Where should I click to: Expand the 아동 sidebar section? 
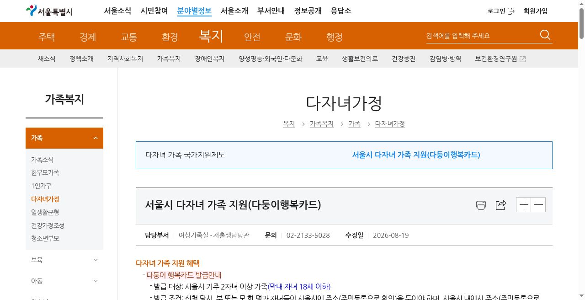point(64,281)
